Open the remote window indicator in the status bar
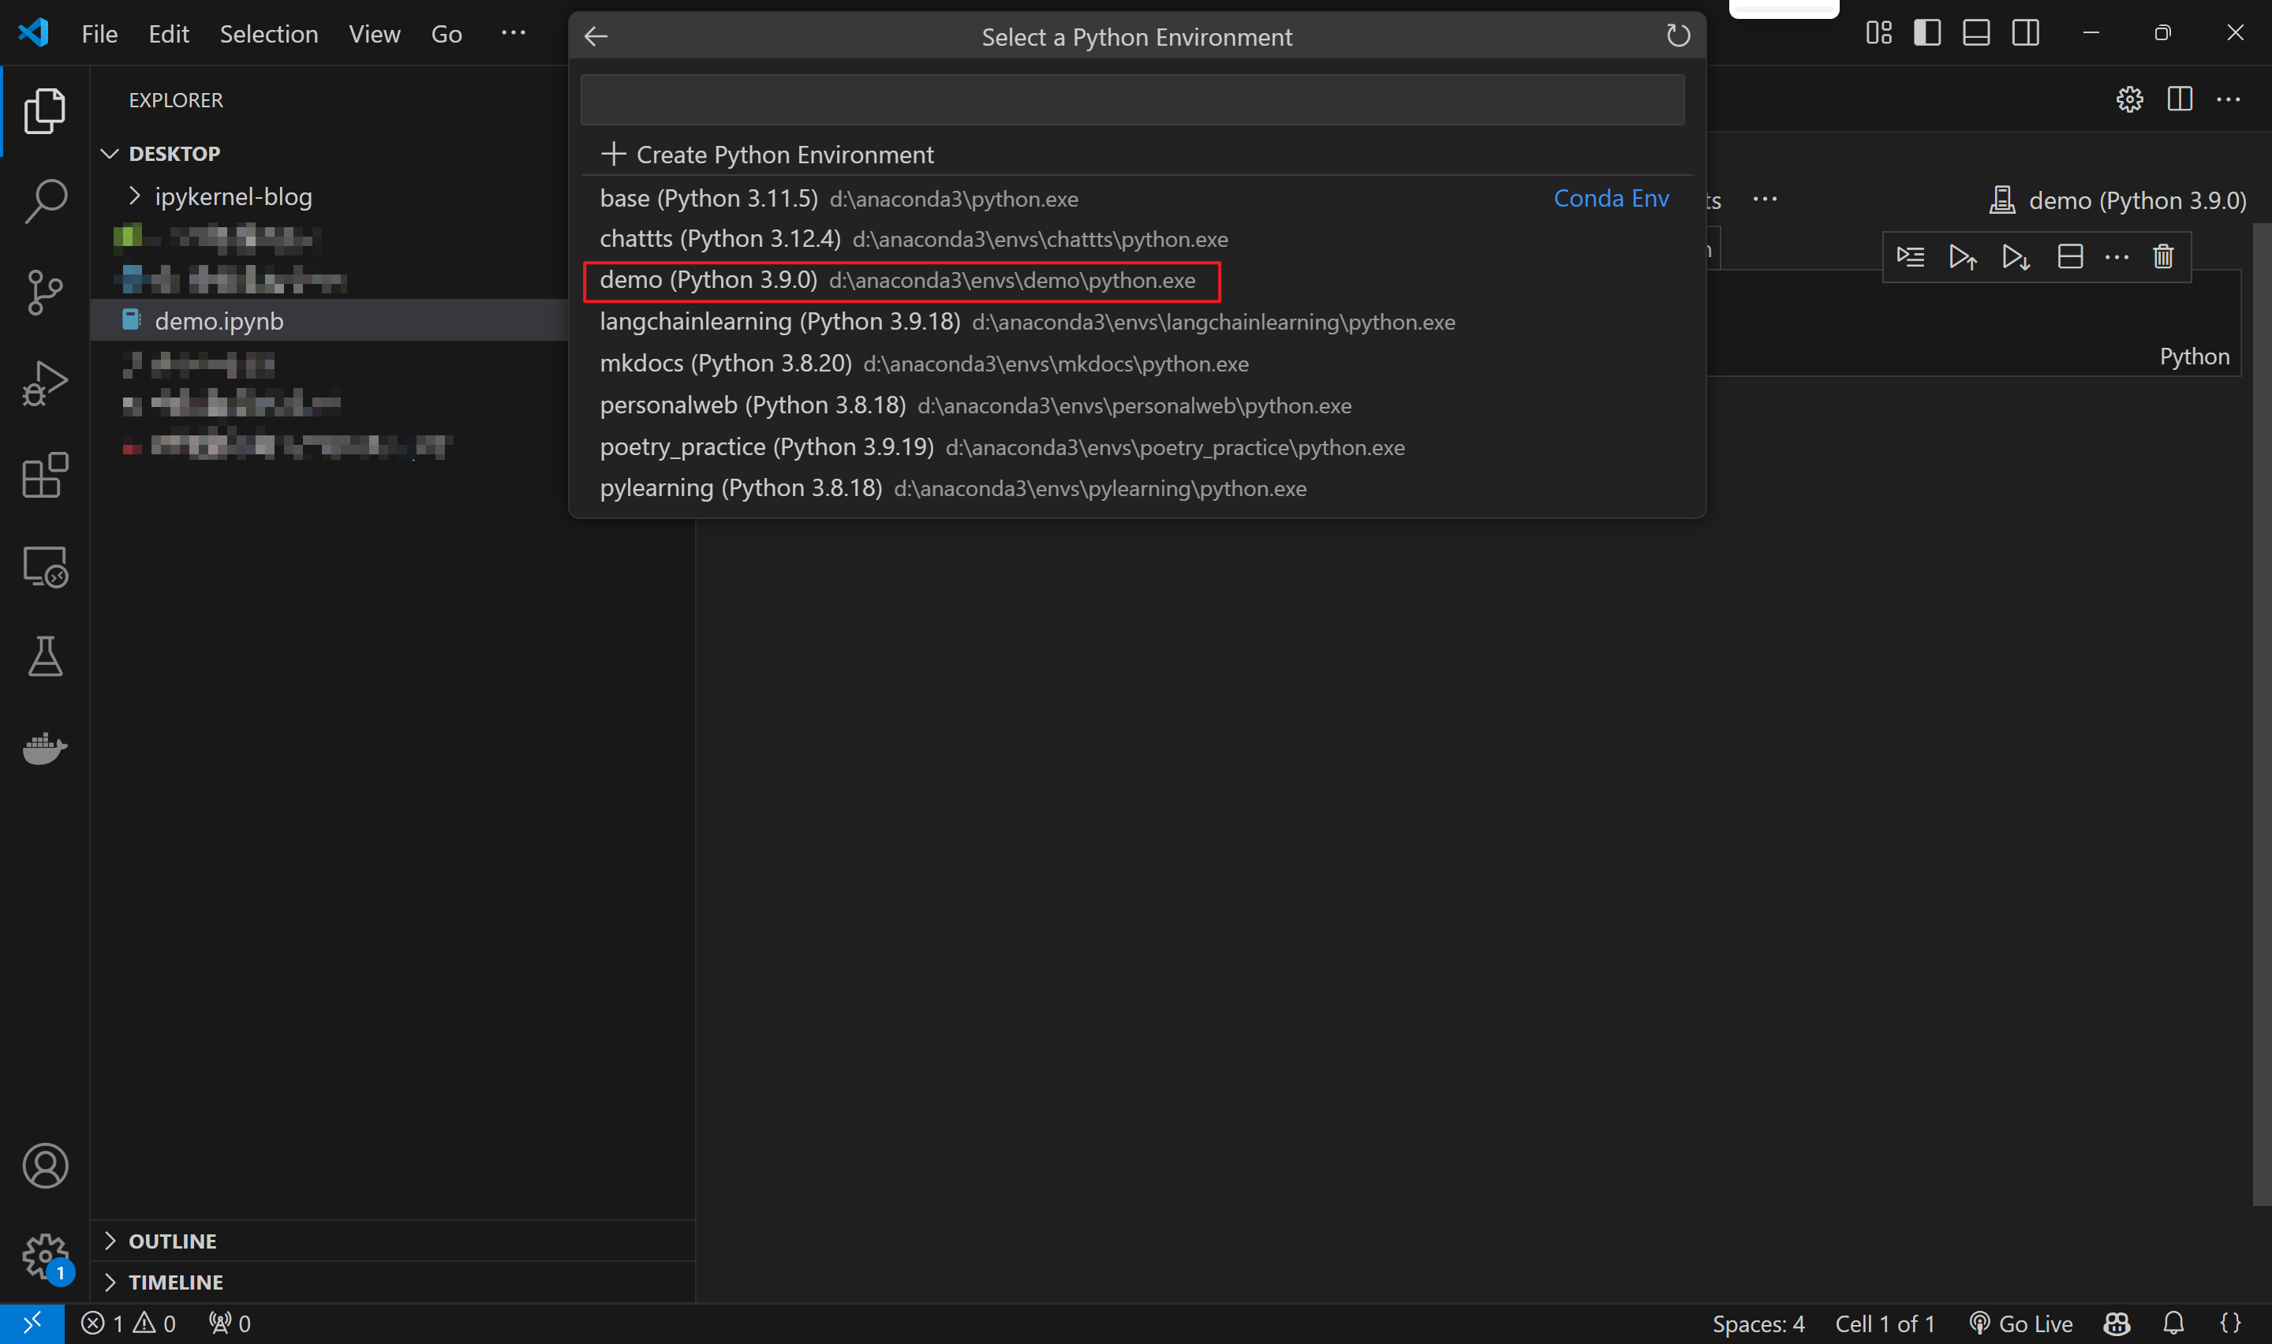 point(32,1324)
